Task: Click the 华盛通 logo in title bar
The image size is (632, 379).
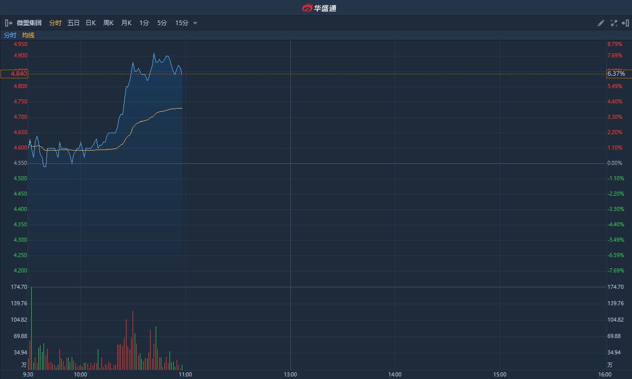Action: (x=319, y=8)
